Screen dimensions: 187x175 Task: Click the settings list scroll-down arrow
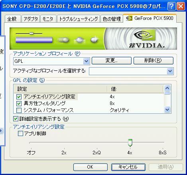pyautogui.click(x=167, y=110)
